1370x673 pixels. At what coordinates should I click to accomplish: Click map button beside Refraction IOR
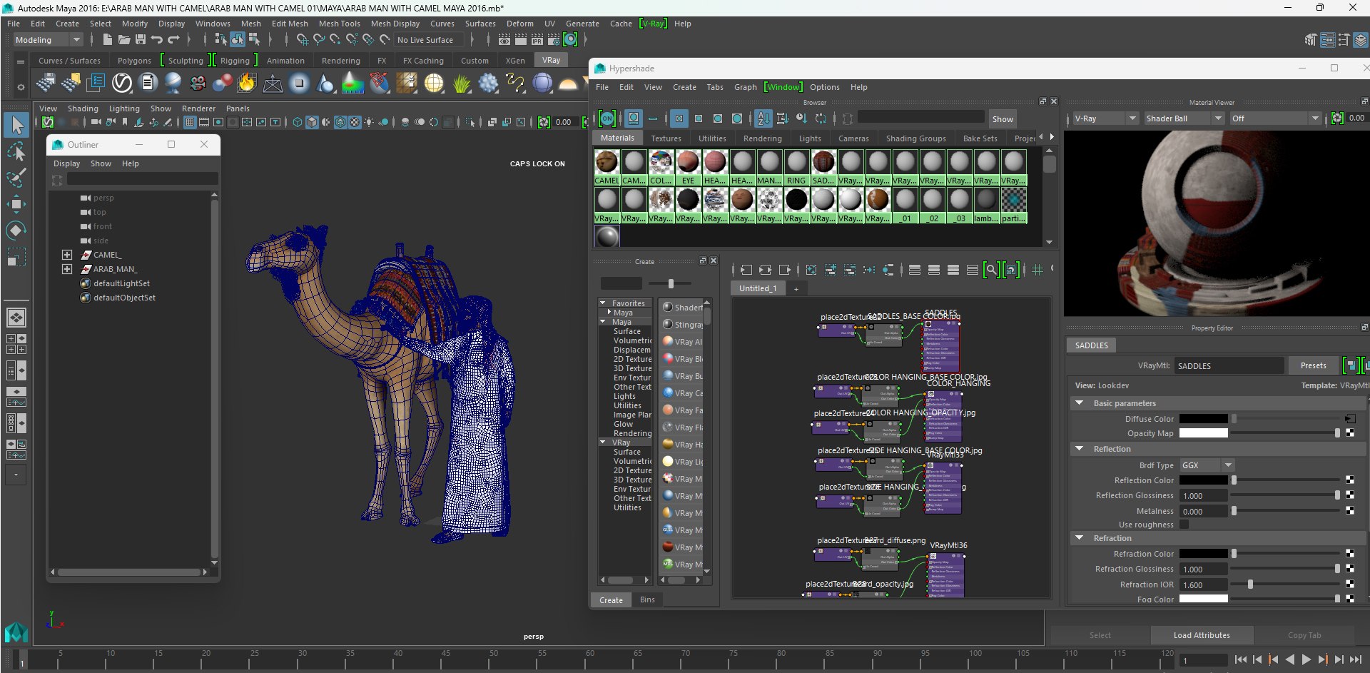click(x=1350, y=585)
